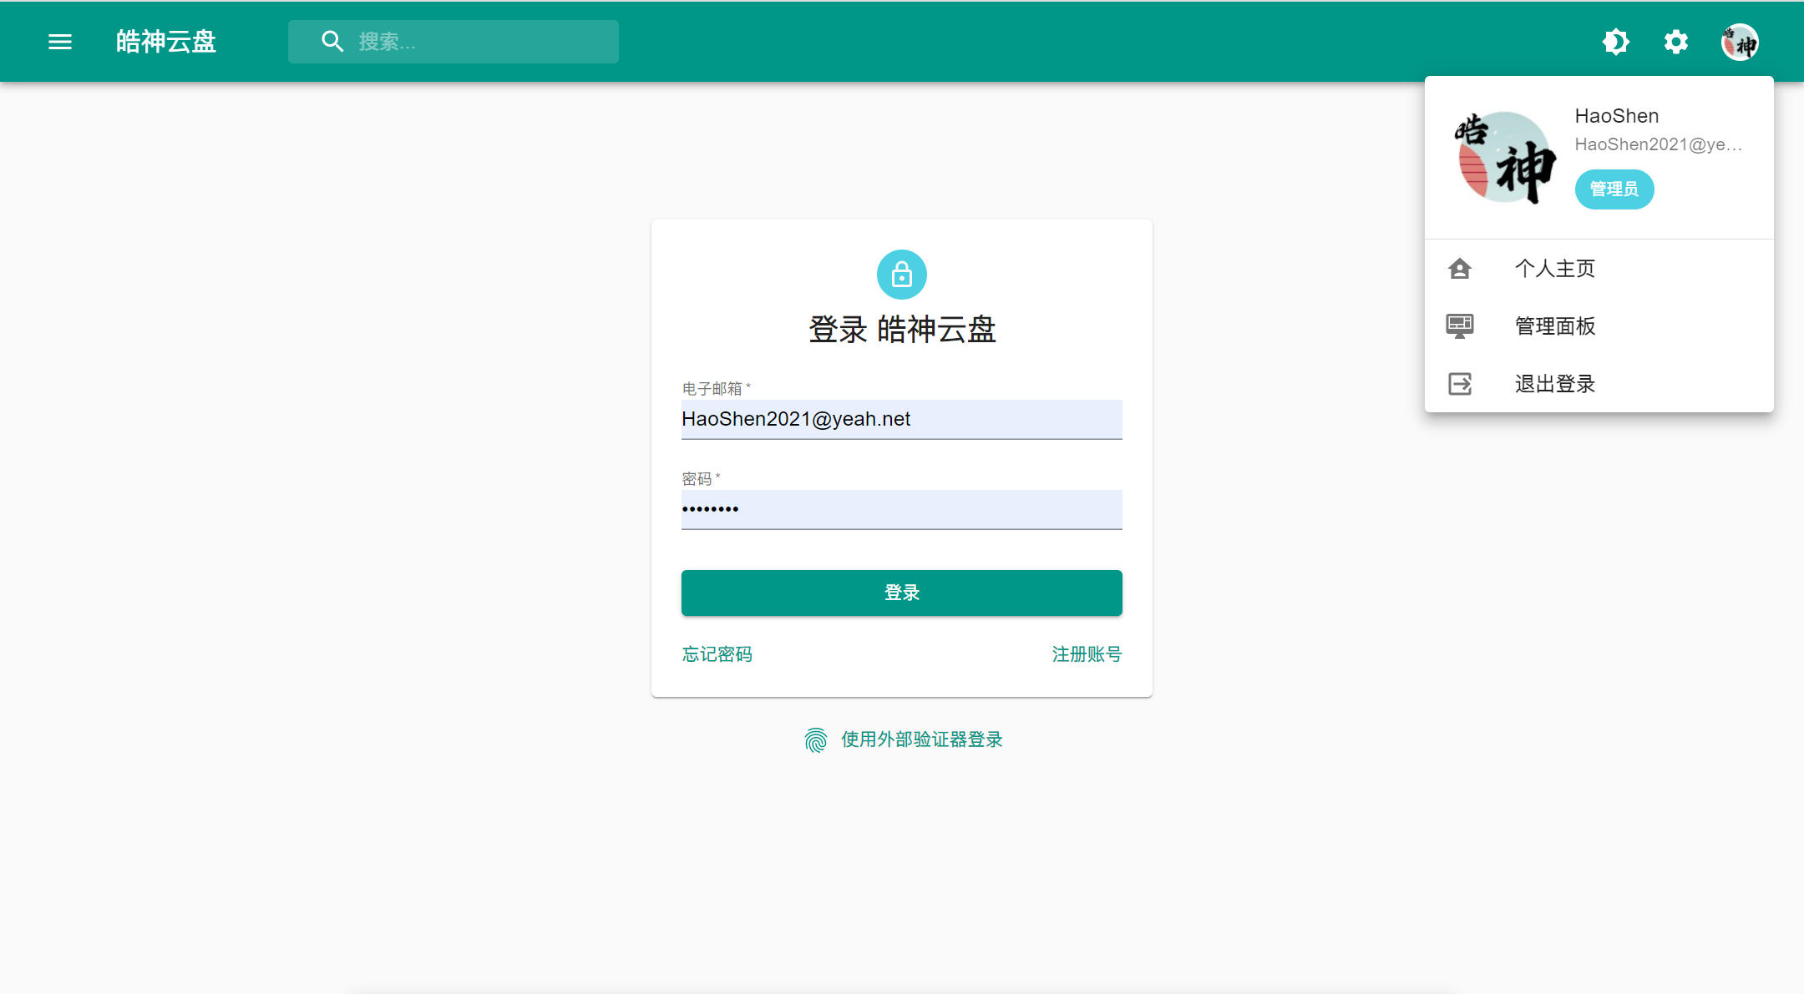Open 管理面板 menu item

pos(1599,326)
